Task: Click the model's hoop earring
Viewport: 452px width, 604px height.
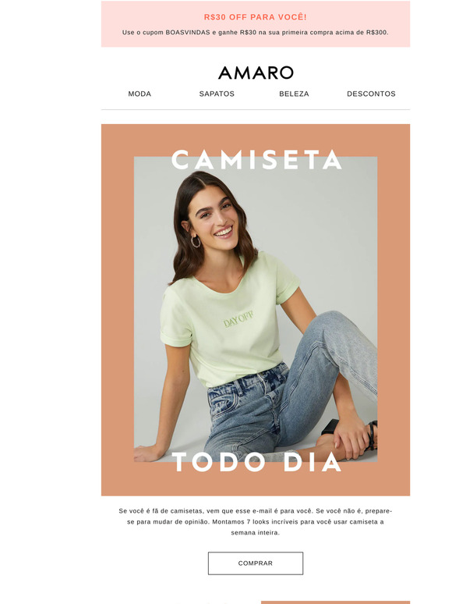Action: (196, 242)
